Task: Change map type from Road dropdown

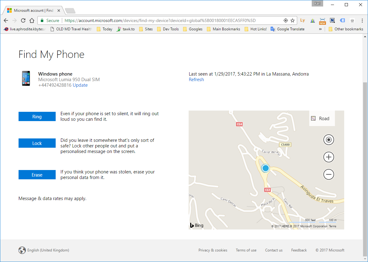Action: point(322,118)
